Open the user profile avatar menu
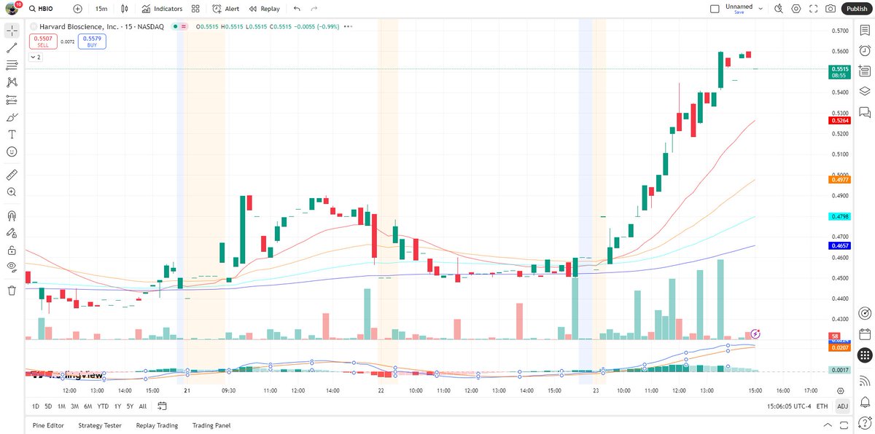 (12, 9)
